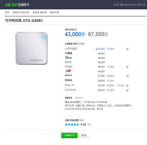Image resolution: width=147 pixels, height=145 pixels.
Task: Click the Gigabyte battery pack product image
Action: coord(31,48)
